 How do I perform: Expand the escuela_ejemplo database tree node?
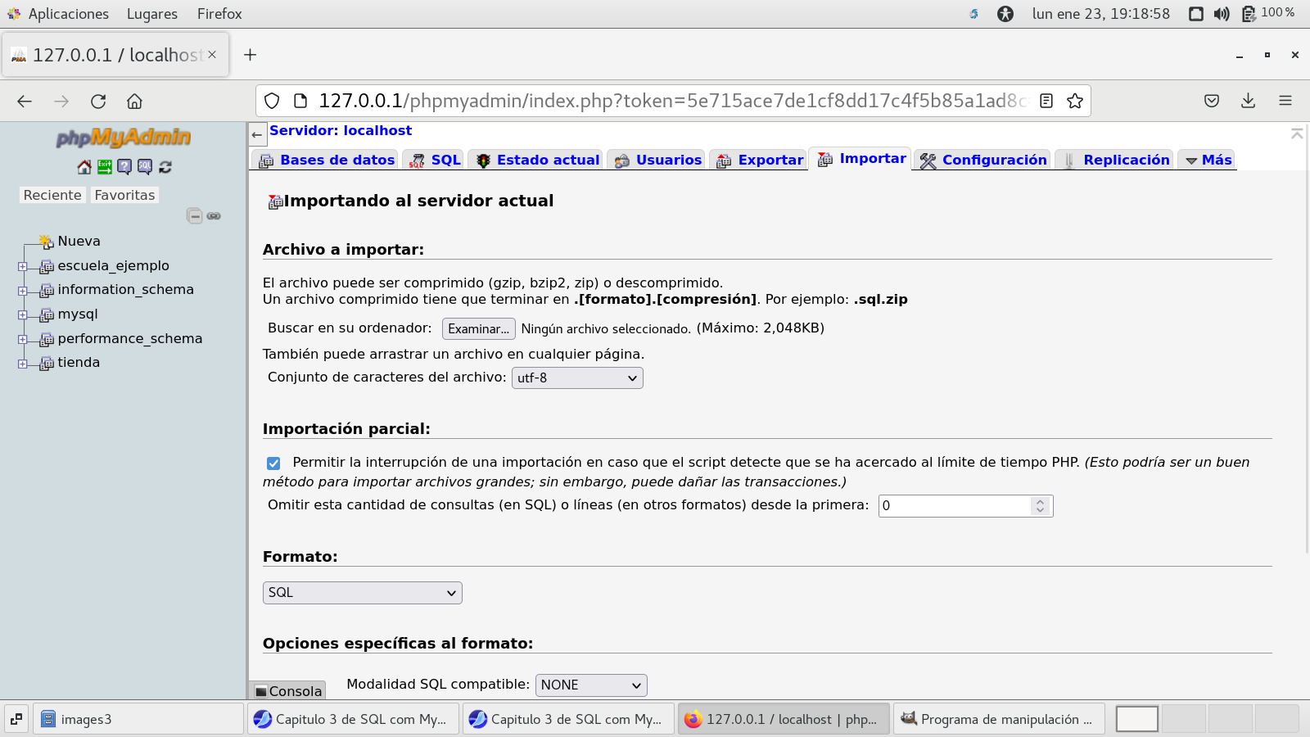[22, 266]
